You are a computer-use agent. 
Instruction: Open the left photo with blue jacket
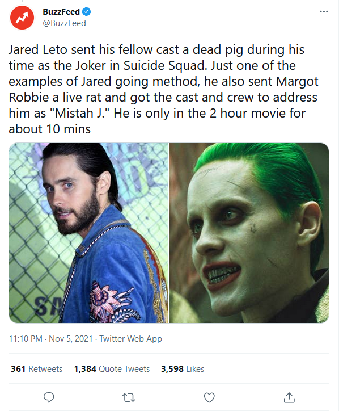89,233
